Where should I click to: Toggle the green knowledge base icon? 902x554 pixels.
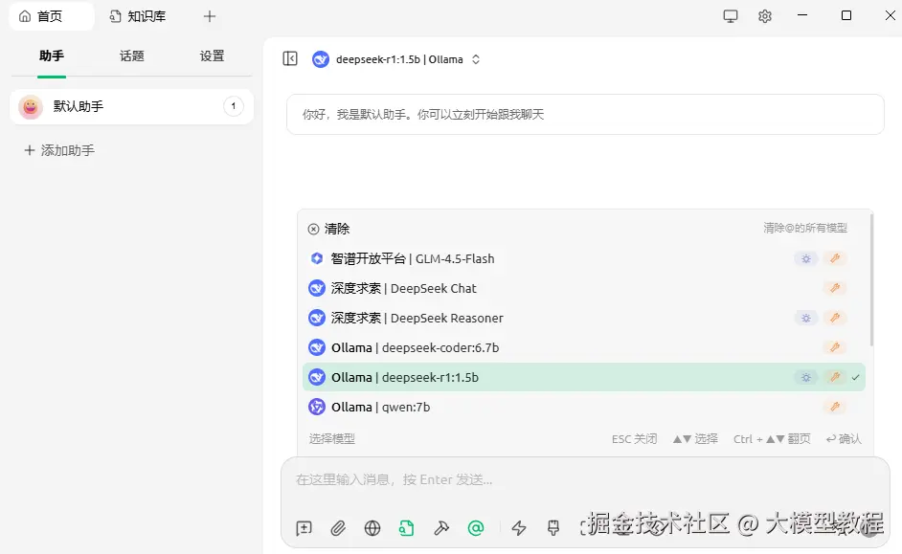point(406,527)
